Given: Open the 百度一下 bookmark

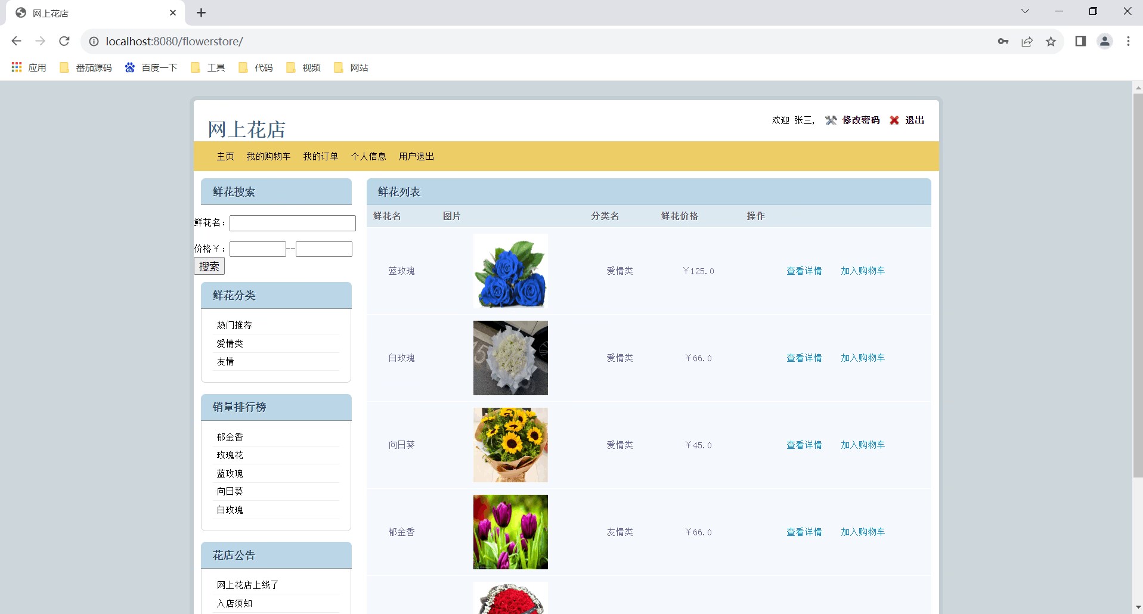Looking at the screenshot, I should pyautogui.click(x=151, y=67).
